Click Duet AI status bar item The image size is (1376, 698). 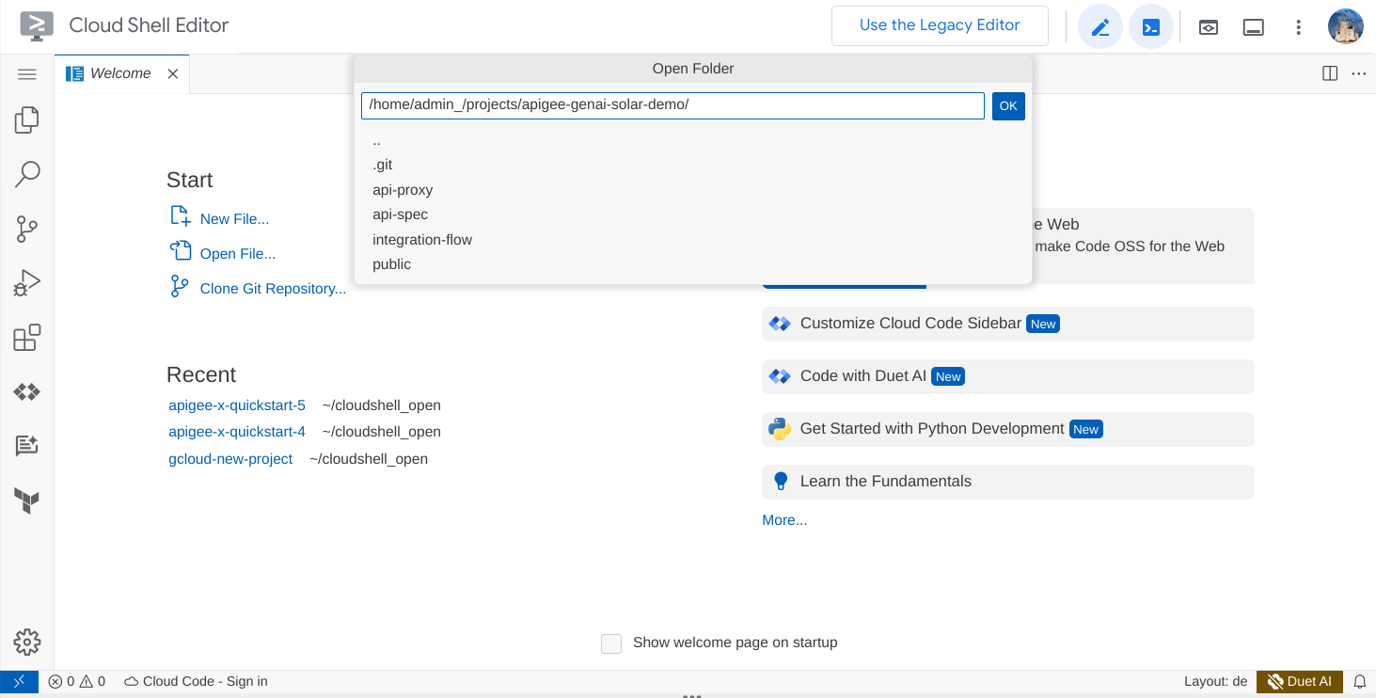click(x=1300, y=681)
